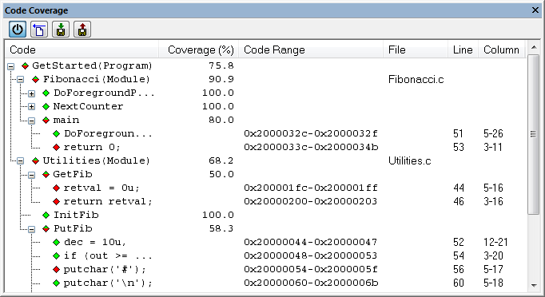
Task: Click the red diamond beside GetStarted(Program)
Action: tap(25, 65)
